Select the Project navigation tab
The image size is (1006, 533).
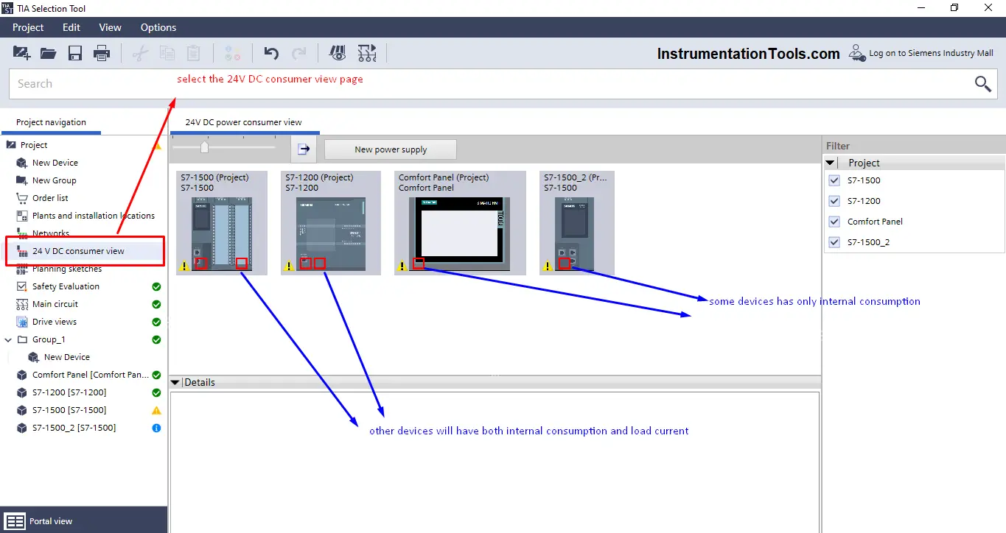[x=51, y=122]
